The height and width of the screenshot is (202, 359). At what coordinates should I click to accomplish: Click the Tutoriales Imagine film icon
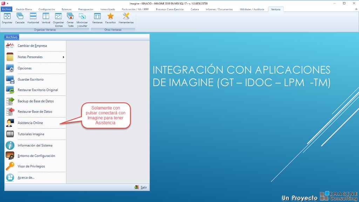point(10,134)
